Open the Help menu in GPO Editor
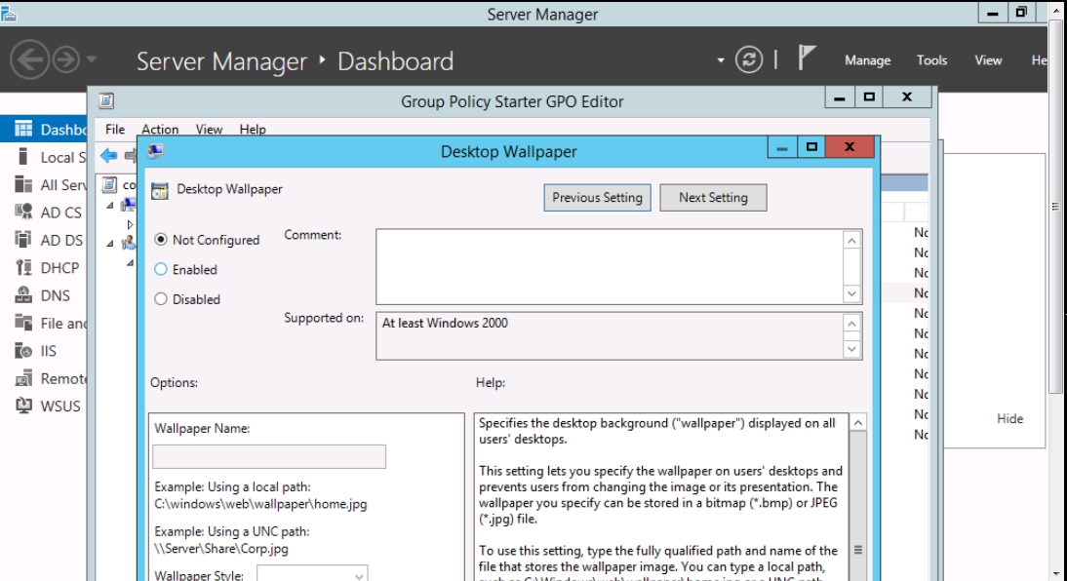1067x581 pixels. pyautogui.click(x=253, y=130)
